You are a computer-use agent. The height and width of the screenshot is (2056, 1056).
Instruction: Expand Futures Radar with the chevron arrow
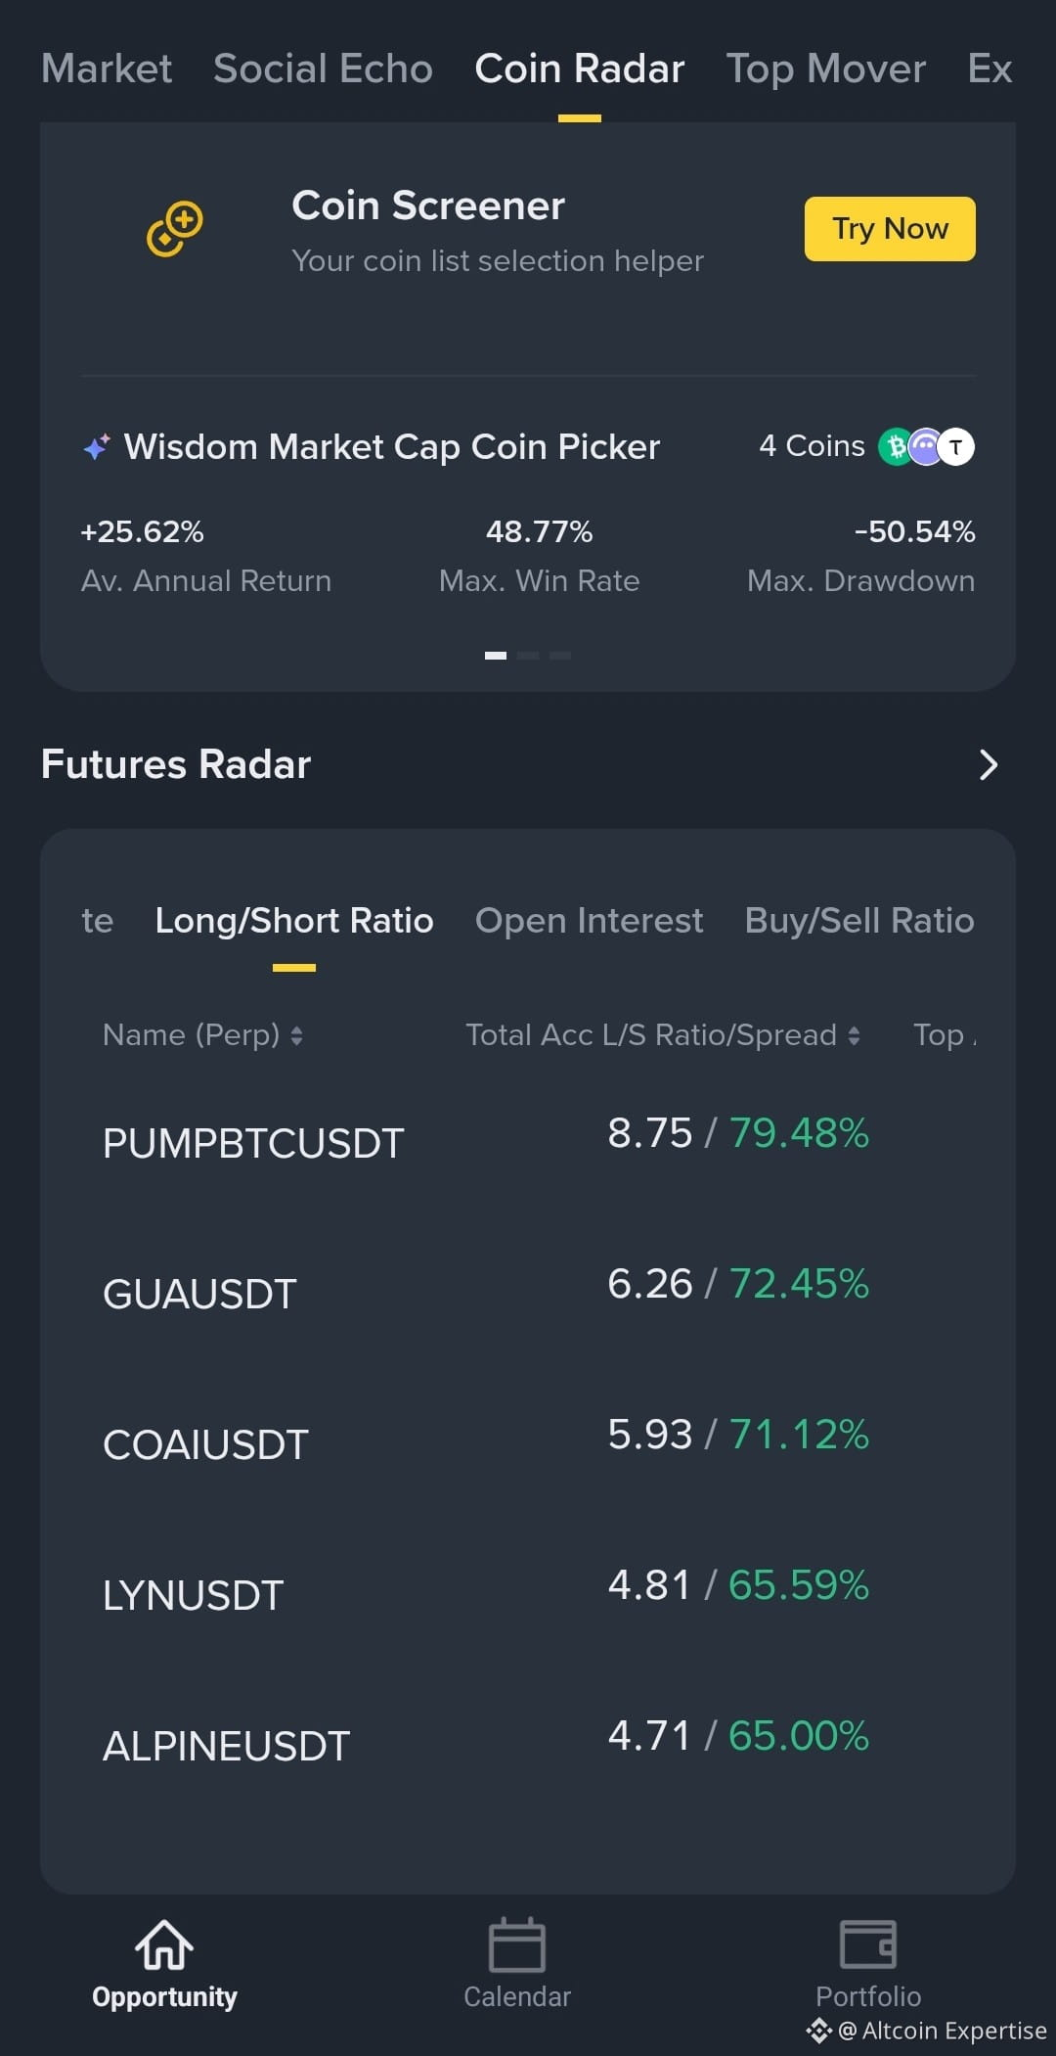989,764
